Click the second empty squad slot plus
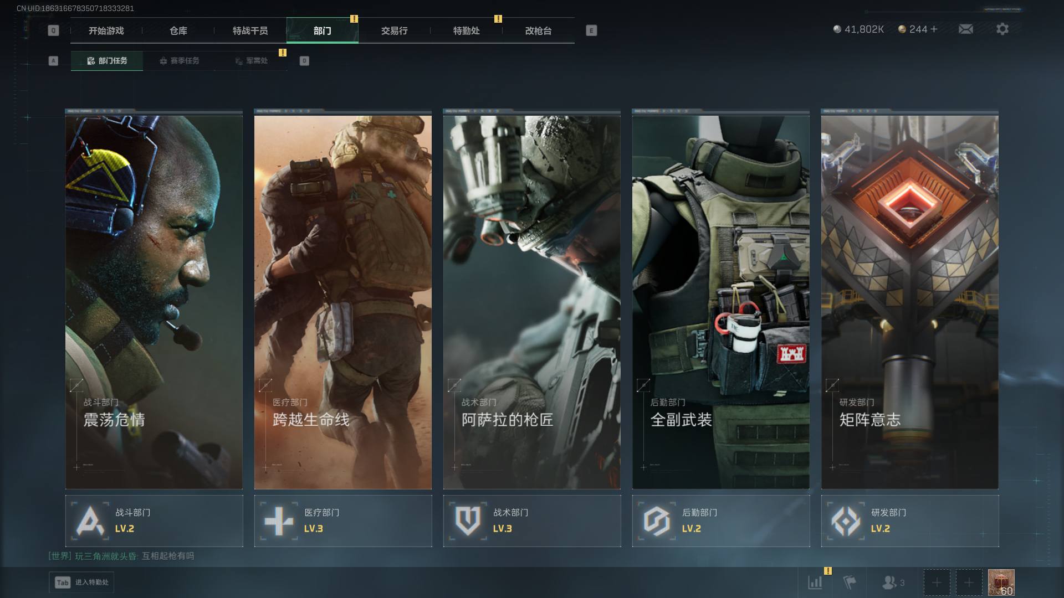 click(969, 582)
